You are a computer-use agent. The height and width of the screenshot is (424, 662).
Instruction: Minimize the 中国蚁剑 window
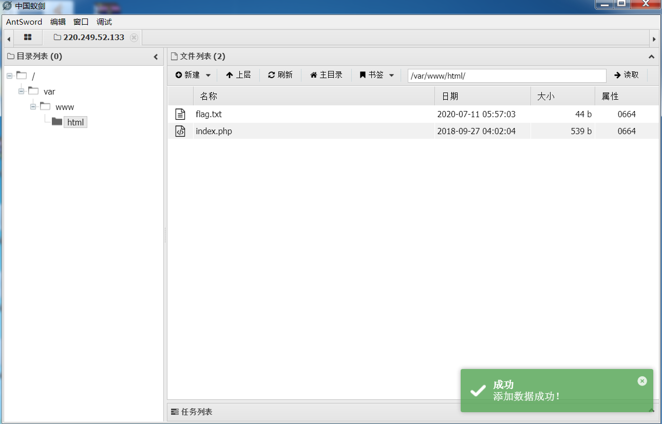click(605, 4)
